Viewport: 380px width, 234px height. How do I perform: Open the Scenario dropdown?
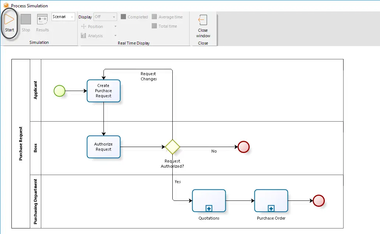[63, 17]
